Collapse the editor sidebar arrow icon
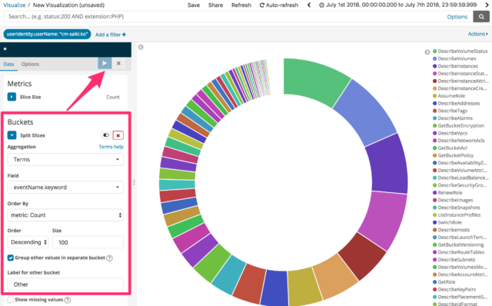 coord(141,47)
